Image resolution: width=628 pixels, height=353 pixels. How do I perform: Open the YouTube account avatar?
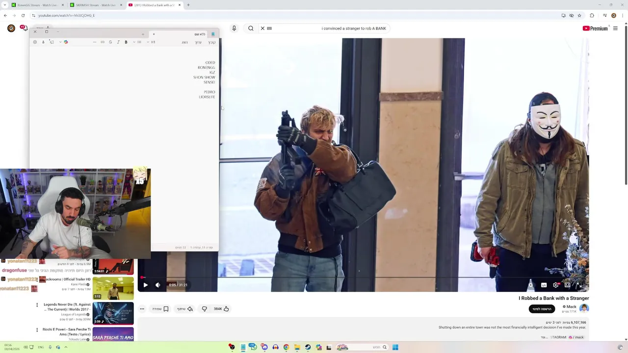(11, 28)
